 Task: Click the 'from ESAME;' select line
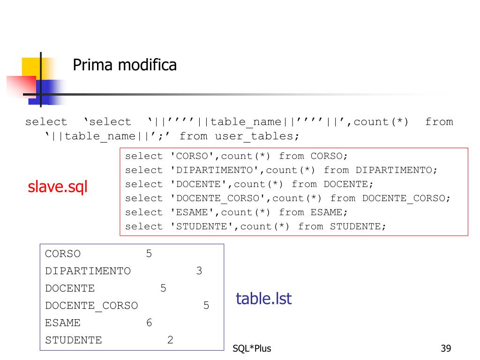236,212
